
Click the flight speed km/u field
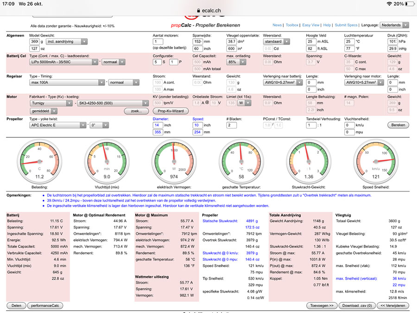(x=349, y=125)
